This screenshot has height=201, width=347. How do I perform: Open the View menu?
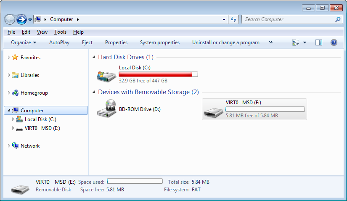pyautogui.click(x=42, y=32)
